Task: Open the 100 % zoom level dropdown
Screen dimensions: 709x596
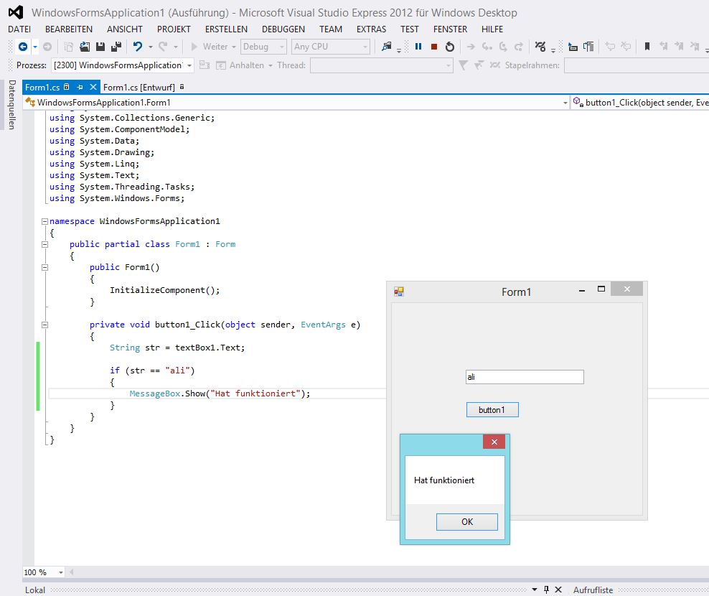Action: (60, 572)
